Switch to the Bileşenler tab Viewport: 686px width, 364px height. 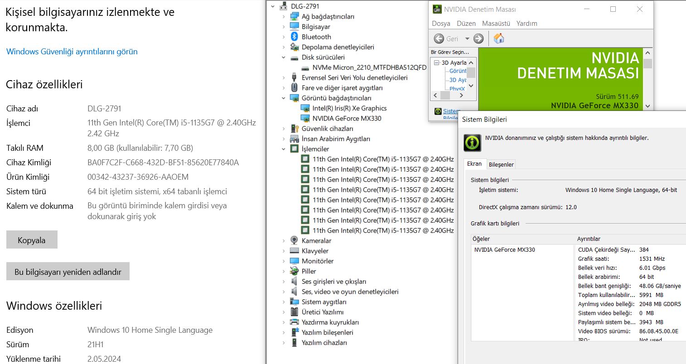point(501,164)
